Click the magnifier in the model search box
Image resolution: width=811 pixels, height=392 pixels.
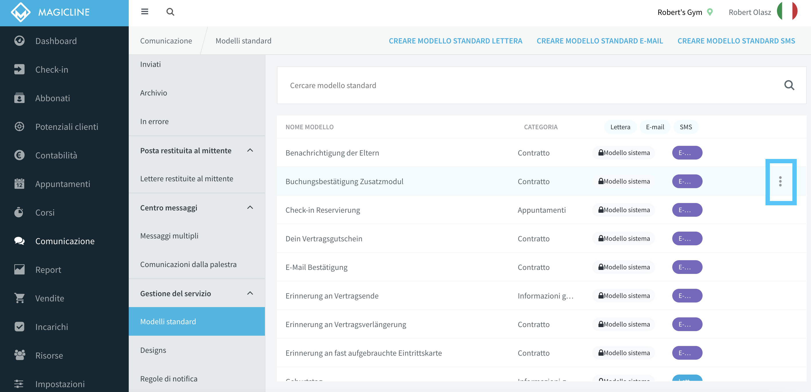coord(789,85)
